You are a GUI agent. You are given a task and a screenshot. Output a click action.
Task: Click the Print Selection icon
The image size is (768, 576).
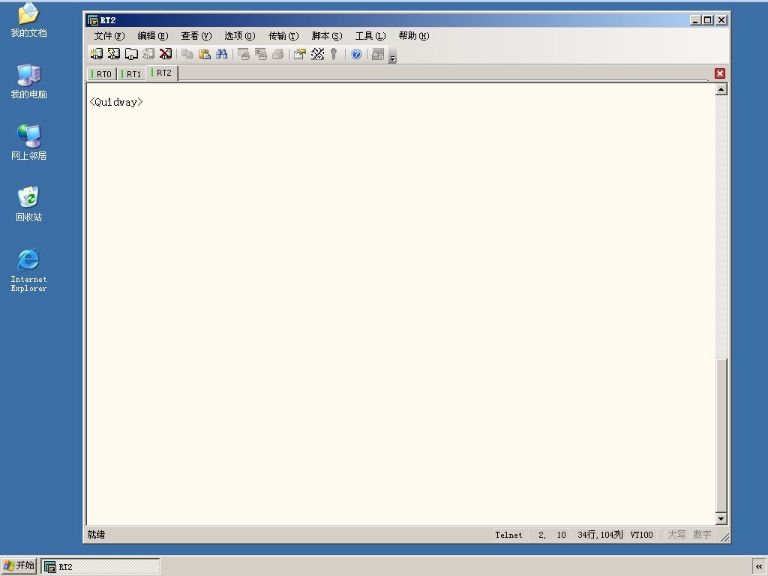260,54
